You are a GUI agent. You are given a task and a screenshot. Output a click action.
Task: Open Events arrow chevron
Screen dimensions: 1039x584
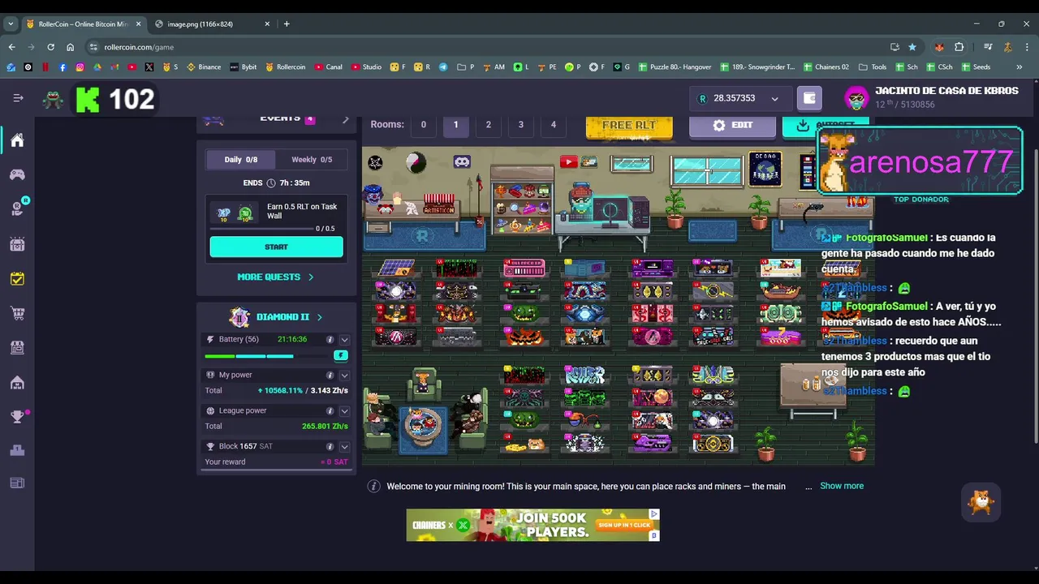(345, 120)
